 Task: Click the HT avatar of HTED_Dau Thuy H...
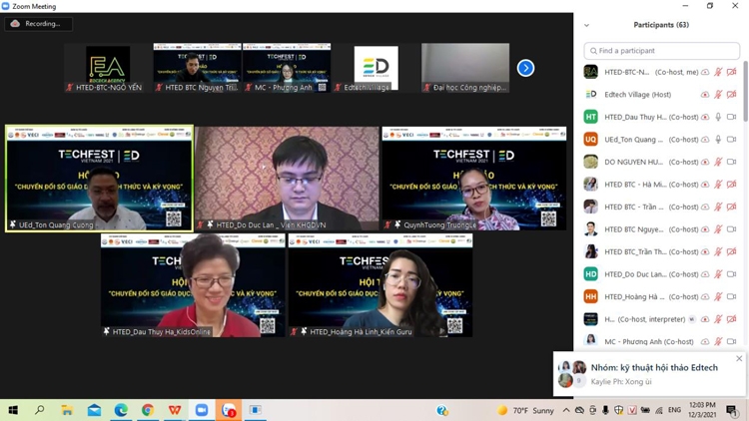(591, 117)
